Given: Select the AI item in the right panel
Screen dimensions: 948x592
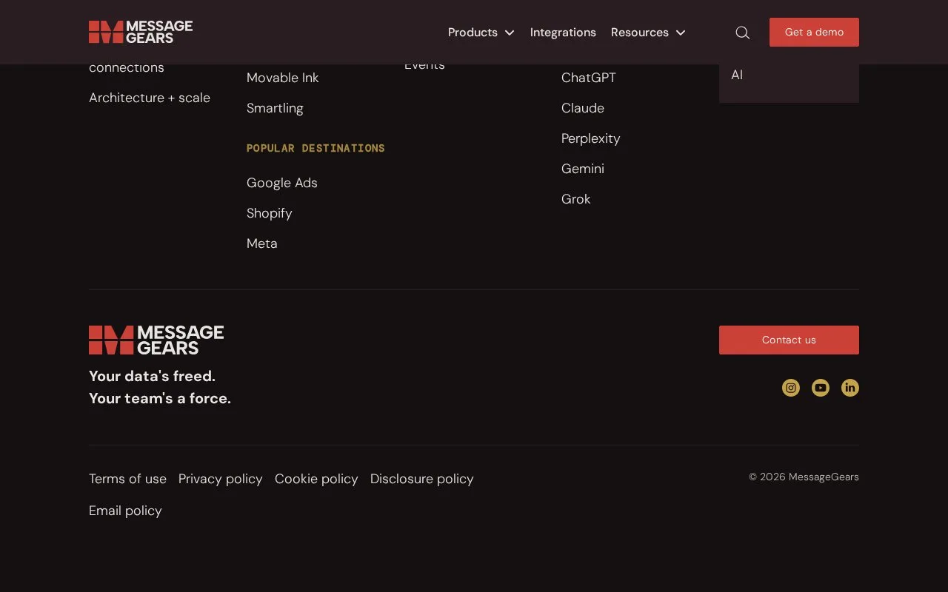Looking at the screenshot, I should [x=737, y=75].
